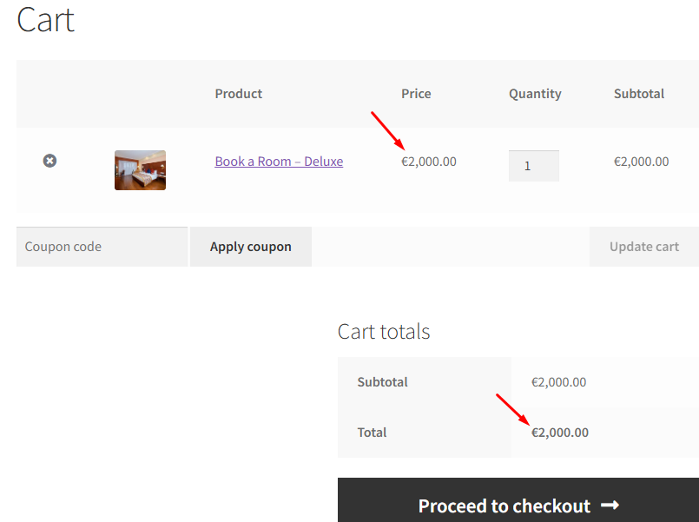Click the Product column header
The image size is (699, 522).
(239, 94)
